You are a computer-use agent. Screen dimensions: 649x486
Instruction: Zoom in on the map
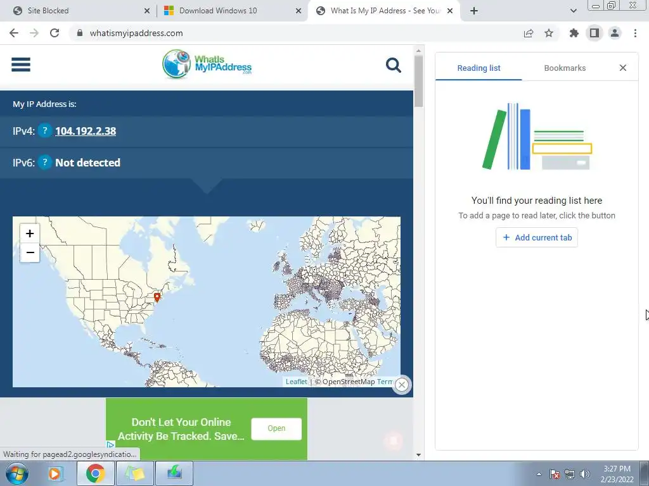tap(30, 234)
